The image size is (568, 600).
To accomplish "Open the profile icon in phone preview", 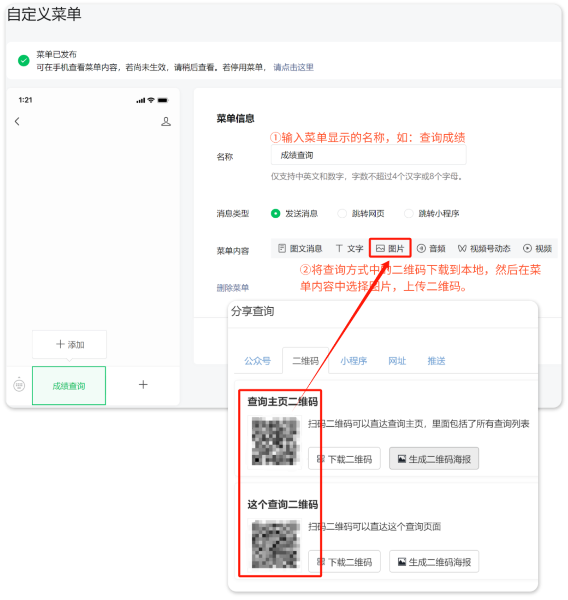I will 166,121.
